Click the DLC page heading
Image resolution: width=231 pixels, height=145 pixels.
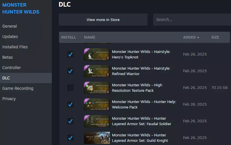click(x=65, y=4)
